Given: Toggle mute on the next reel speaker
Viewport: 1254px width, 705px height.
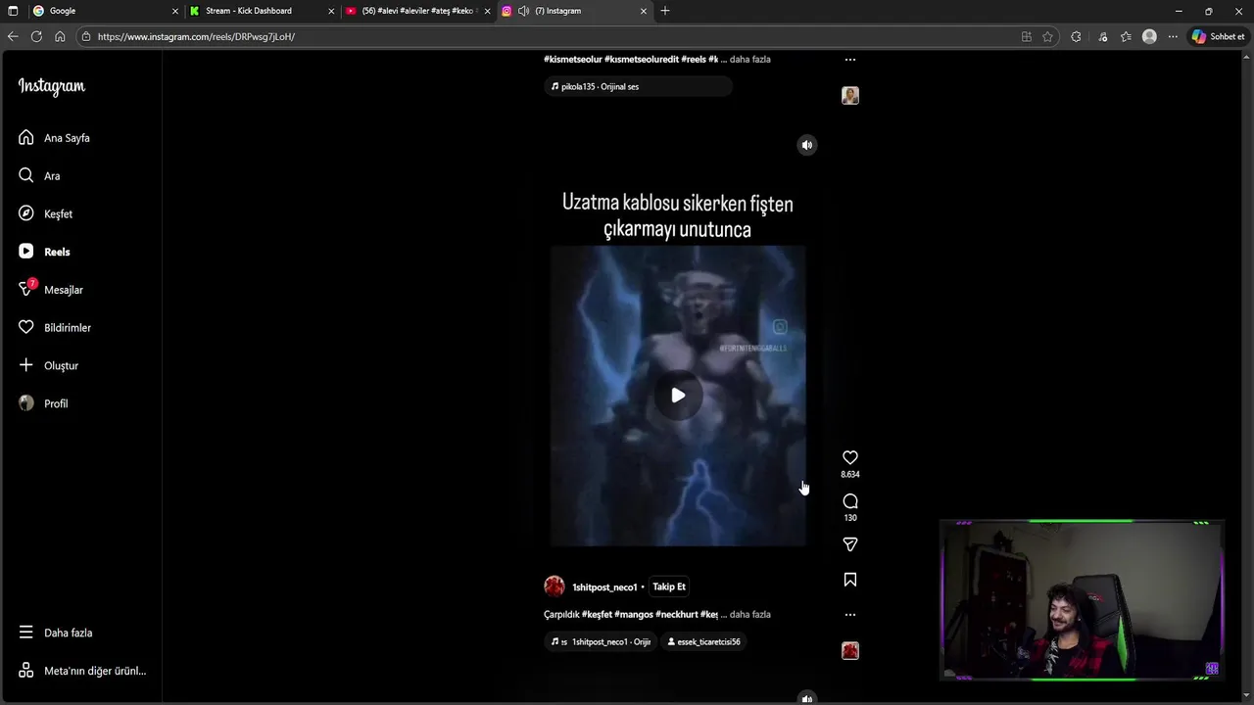Looking at the screenshot, I should point(807,698).
